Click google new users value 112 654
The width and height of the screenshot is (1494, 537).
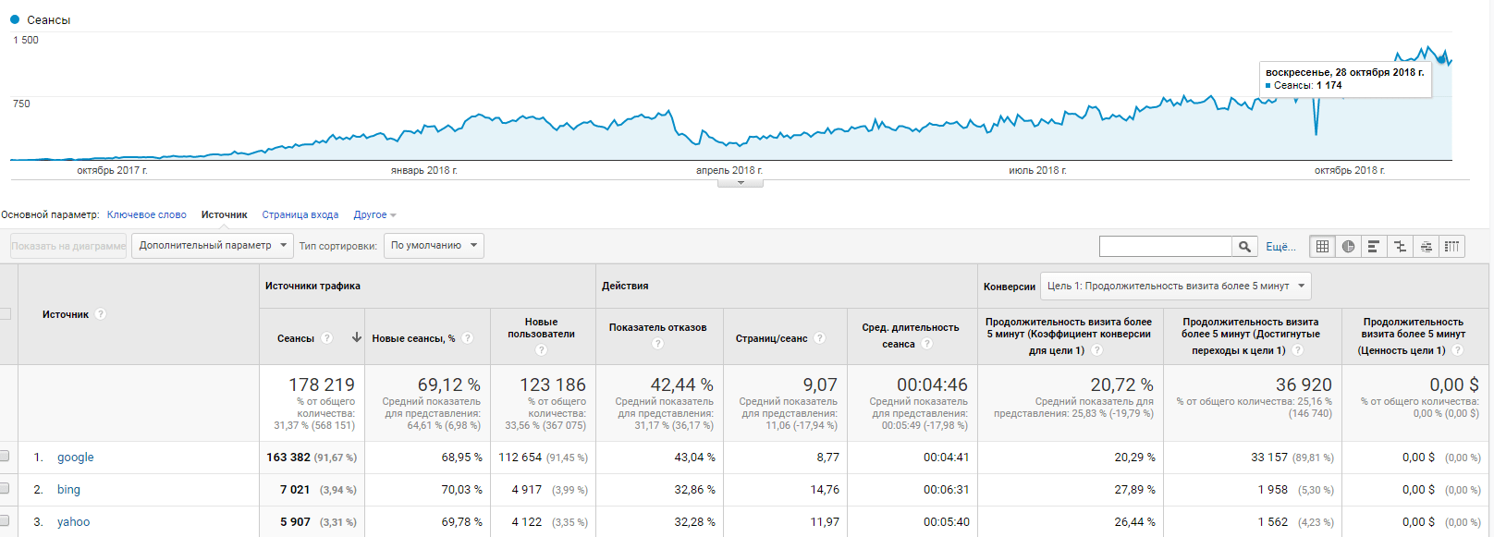click(x=520, y=457)
